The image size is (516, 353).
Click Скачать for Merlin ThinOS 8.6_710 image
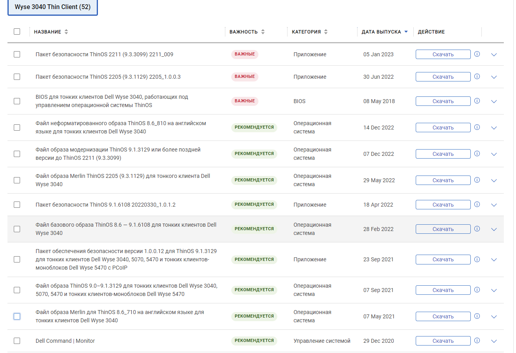[443, 316]
